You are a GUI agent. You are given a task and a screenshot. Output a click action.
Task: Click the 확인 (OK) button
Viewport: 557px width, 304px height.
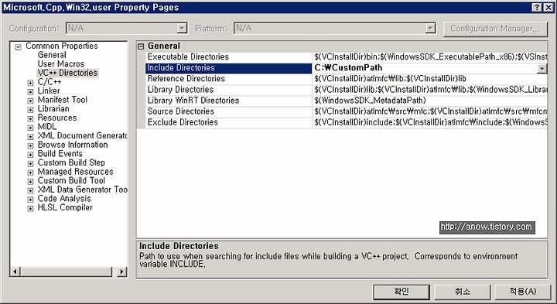point(402,292)
